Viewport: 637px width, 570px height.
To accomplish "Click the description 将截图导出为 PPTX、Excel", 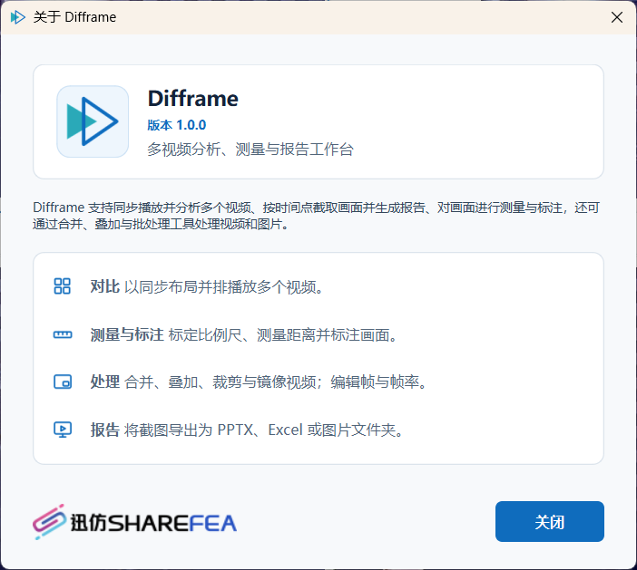I will pyautogui.click(x=264, y=430).
